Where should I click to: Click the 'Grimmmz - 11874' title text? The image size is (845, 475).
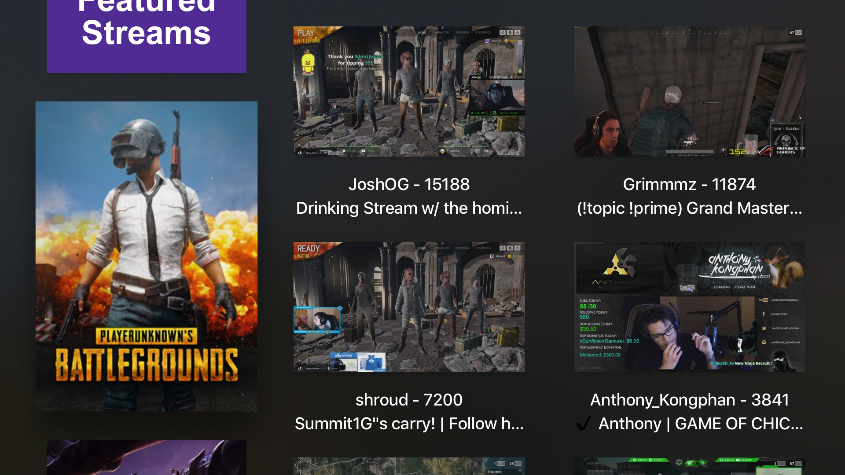(689, 184)
